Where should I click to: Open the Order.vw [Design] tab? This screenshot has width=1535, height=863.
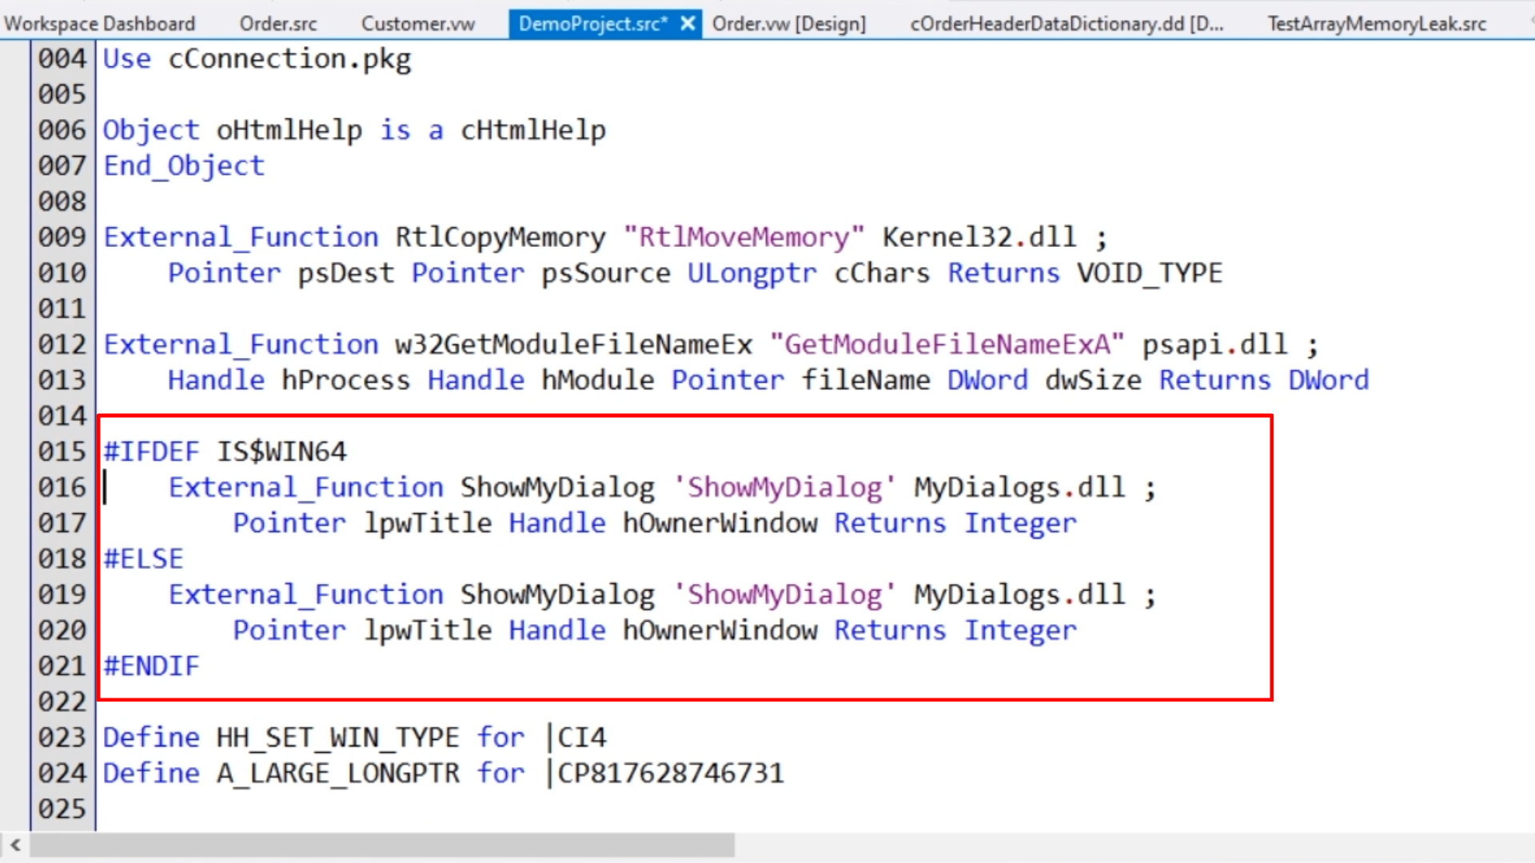[x=788, y=24]
